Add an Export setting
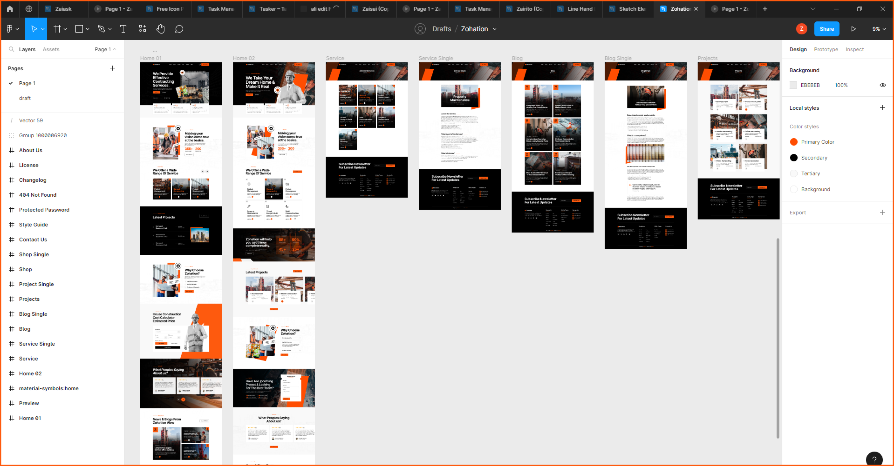 tap(882, 213)
